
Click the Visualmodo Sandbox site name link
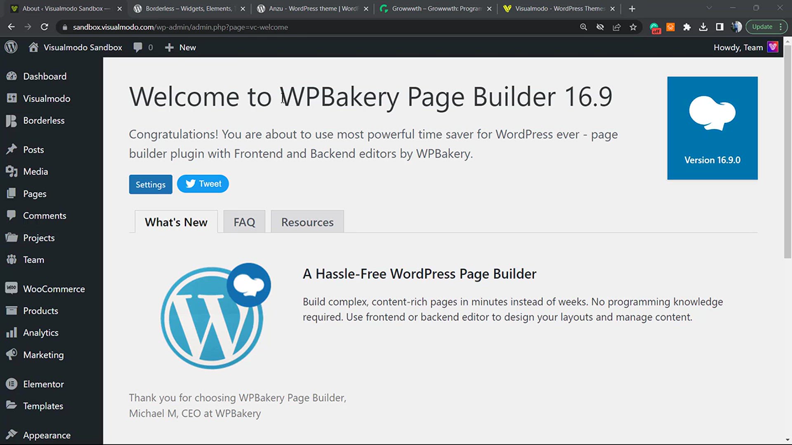83,47
